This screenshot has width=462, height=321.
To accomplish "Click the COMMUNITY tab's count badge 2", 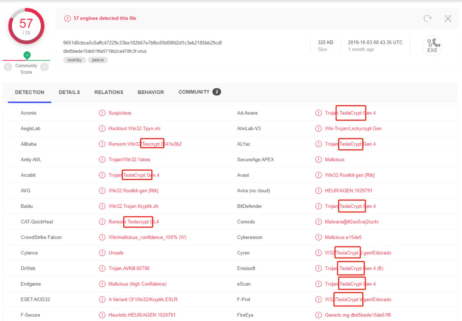I will point(217,92).
